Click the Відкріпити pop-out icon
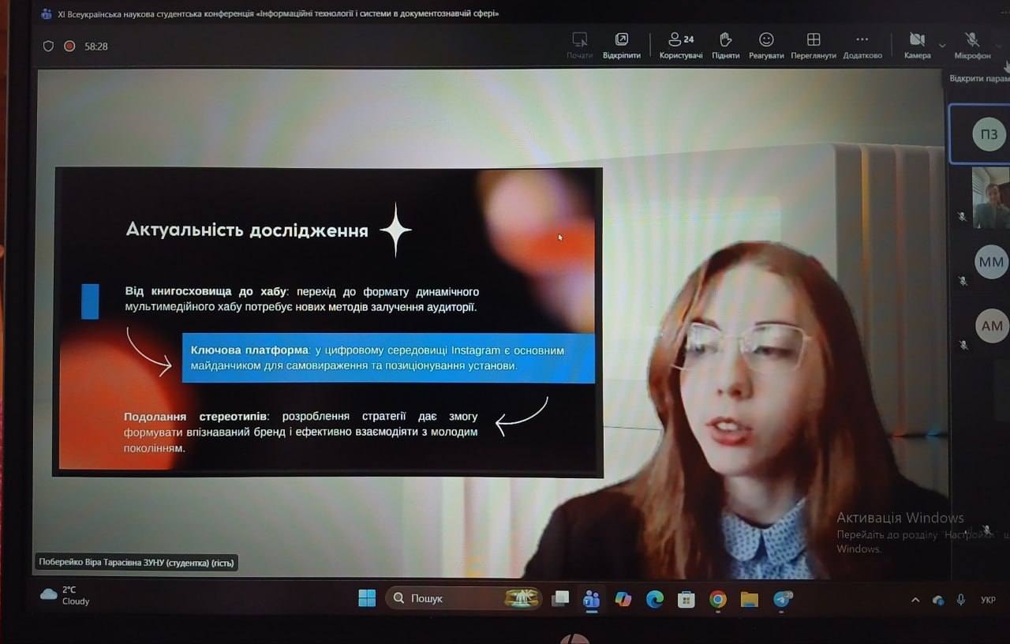 click(x=621, y=45)
